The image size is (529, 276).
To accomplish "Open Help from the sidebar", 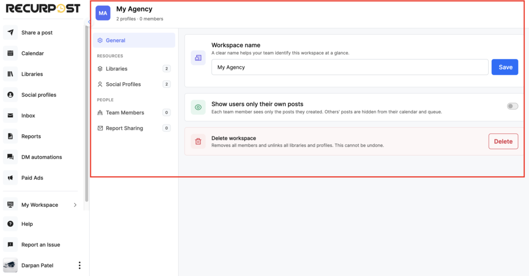I will click(27, 224).
